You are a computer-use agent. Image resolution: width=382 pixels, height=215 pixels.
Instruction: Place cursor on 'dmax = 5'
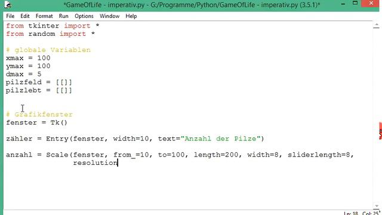click(x=24, y=74)
